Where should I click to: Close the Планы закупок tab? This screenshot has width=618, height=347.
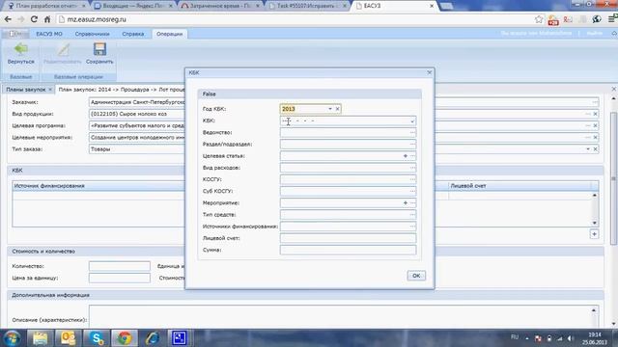pyautogui.click(x=50, y=90)
